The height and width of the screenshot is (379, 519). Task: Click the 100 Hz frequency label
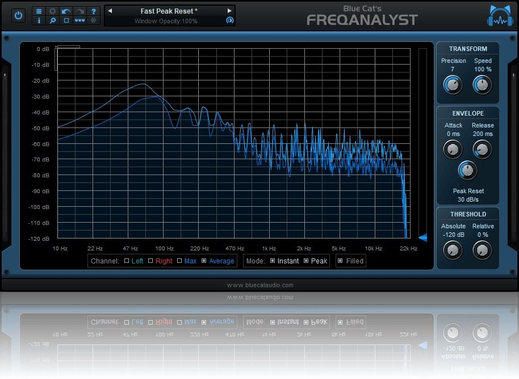pos(165,248)
